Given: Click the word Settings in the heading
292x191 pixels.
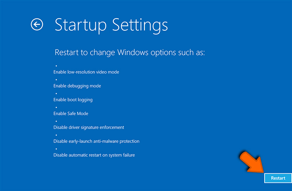Looking at the screenshot, I should [140, 25].
